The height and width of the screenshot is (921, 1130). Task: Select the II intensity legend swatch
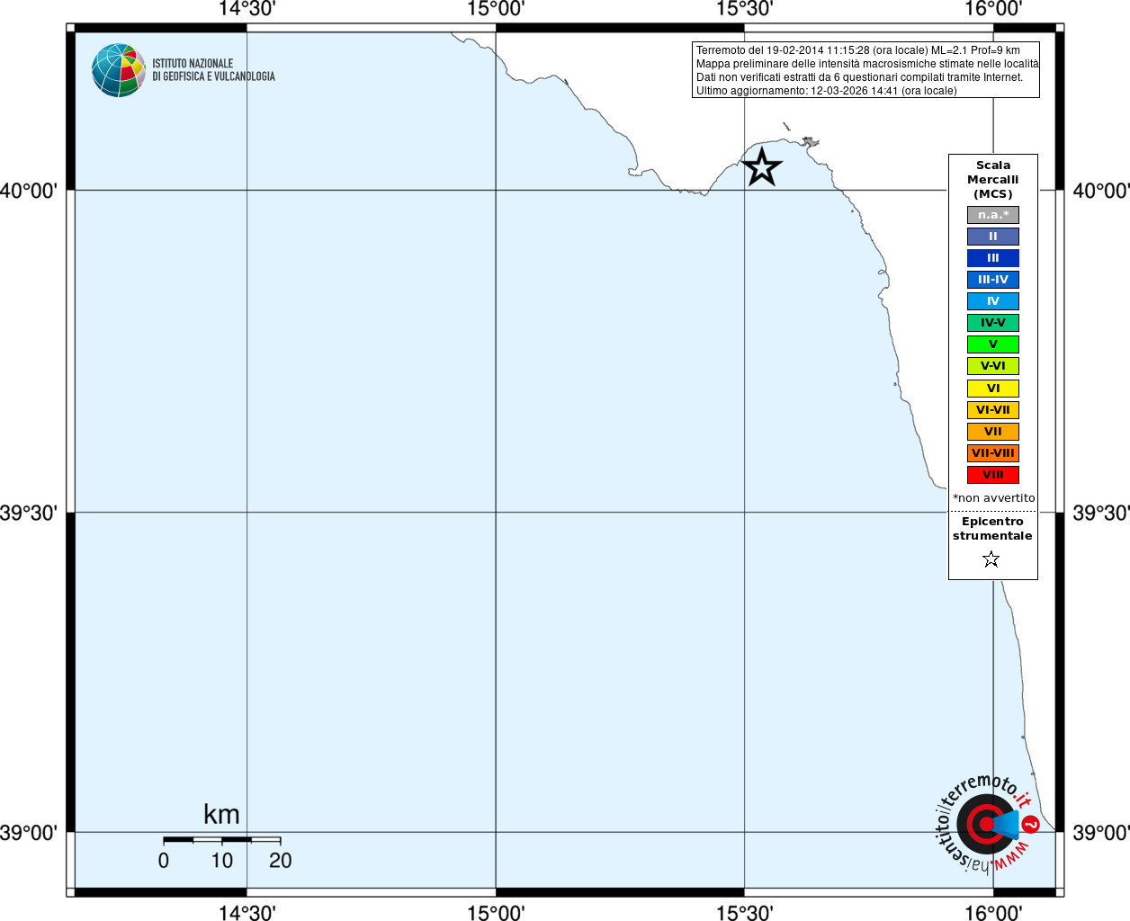click(993, 237)
